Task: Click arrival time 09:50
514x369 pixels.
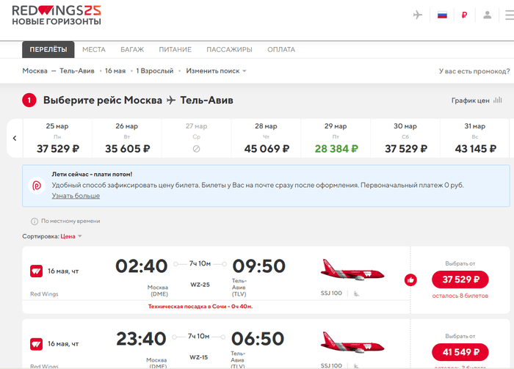Action: [259, 266]
